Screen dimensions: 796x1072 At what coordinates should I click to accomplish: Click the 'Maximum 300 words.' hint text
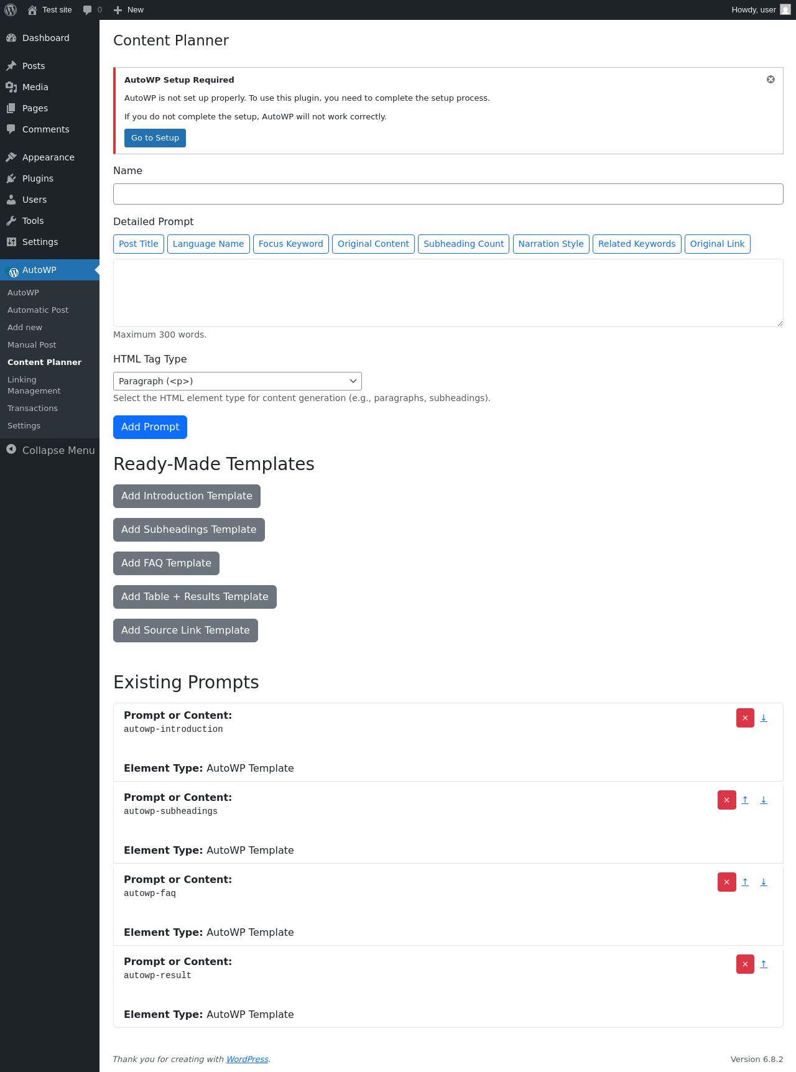160,335
